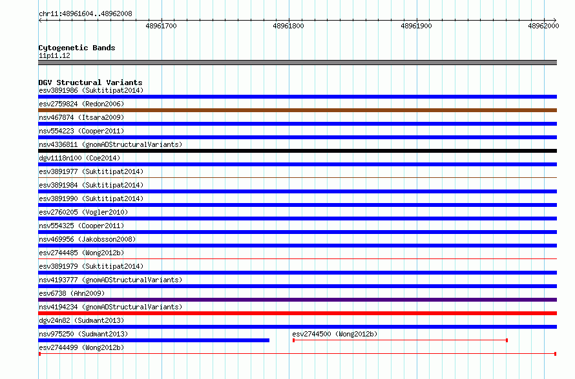Image resolution: width=575 pixels, height=379 pixels.
Task: Select the blue bar under esv3891986
Action: pos(297,97)
